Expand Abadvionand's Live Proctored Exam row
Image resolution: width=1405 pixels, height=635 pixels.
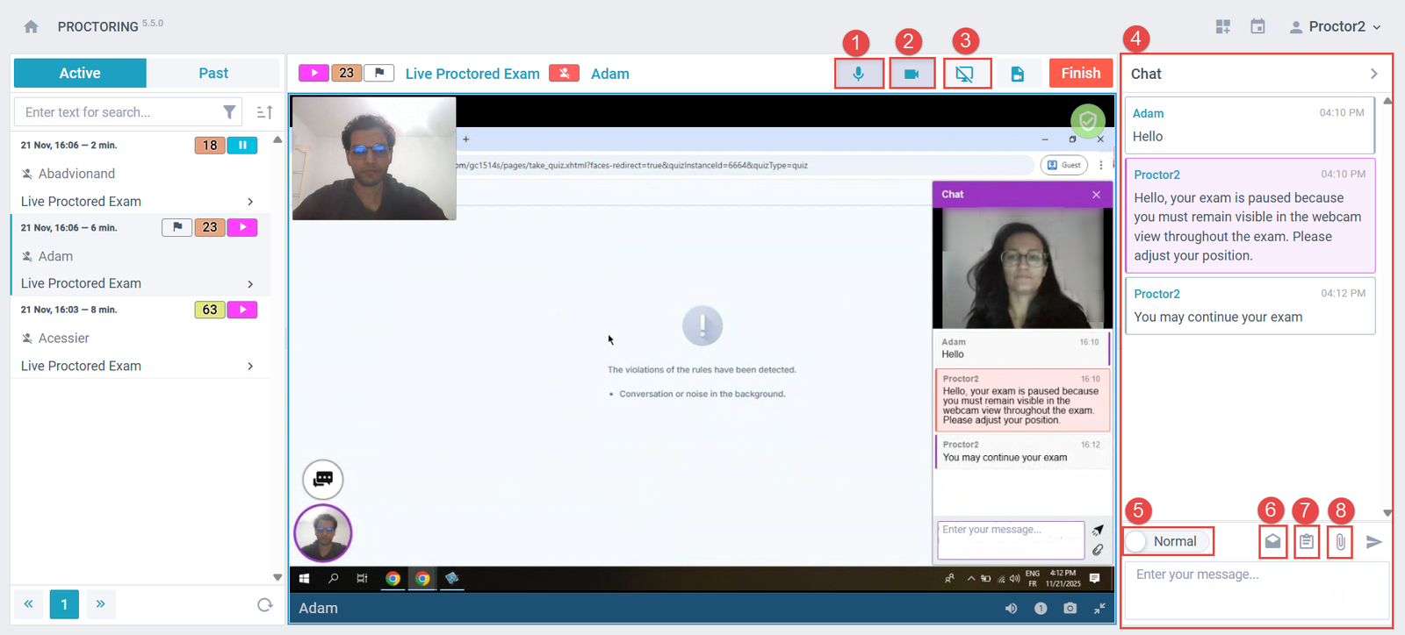[x=250, y=202]
